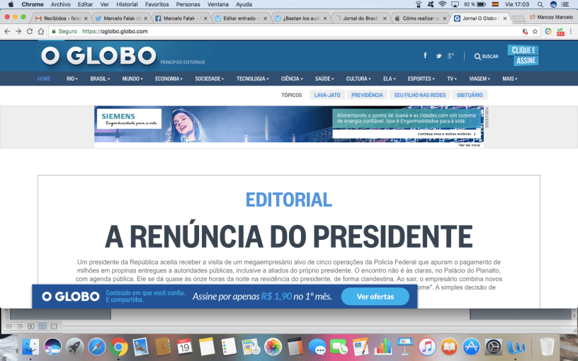Image resolution: width=578 pixels, height=361 pixels.
Task: Go to the browser home page icon
Action: tap(41, 31)
